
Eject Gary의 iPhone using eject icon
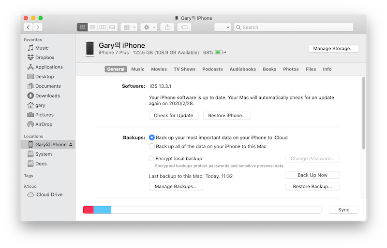71,144
